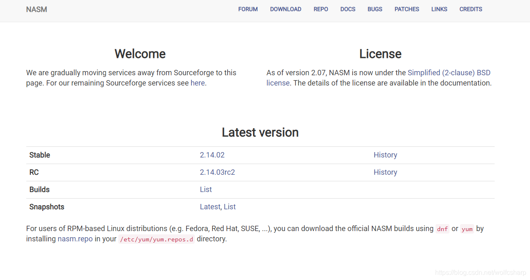Select the 'Snapshots' row label

47,207
